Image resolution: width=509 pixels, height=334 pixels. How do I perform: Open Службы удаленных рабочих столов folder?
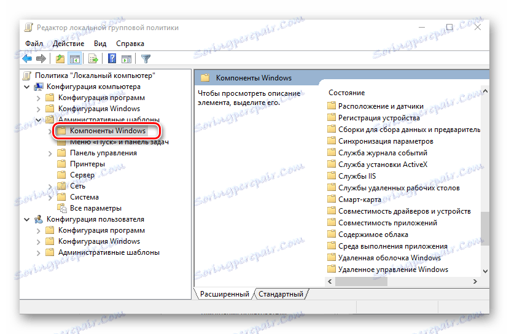pyautogui.click(x=399, y=188)
